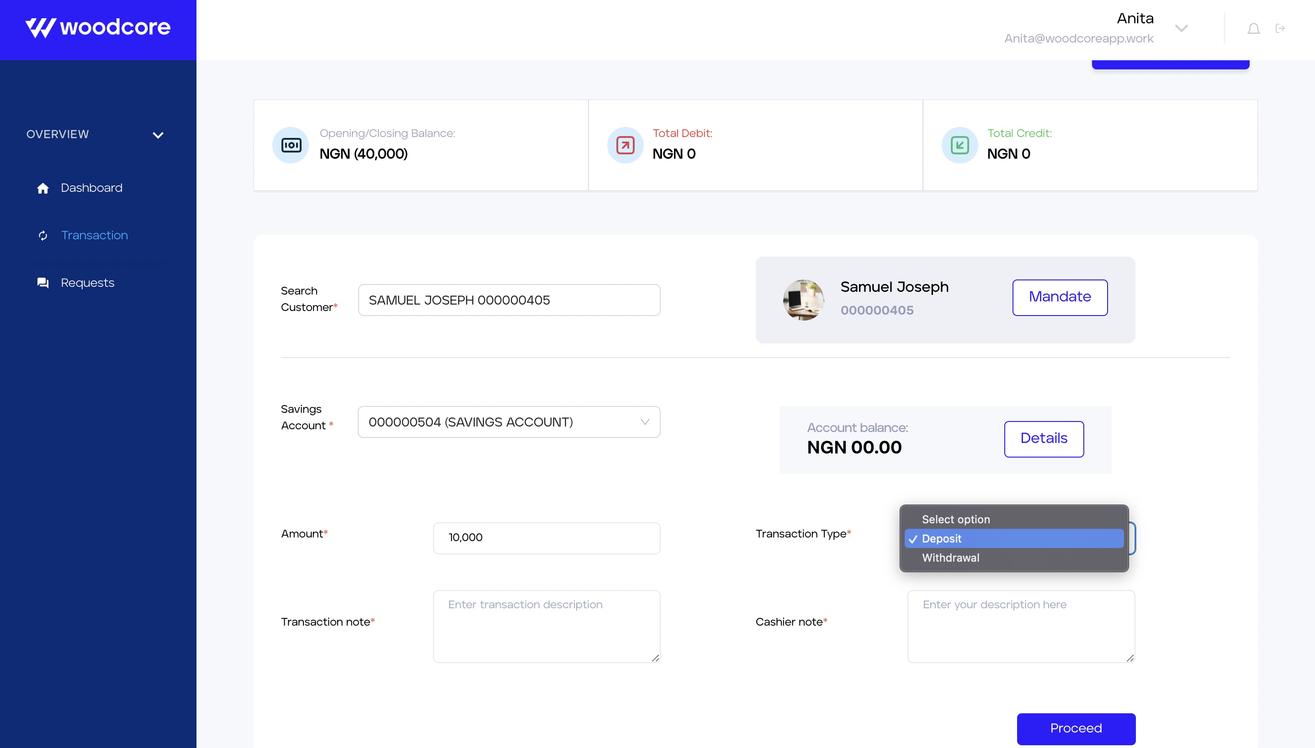Select the Deposit option

(x=941, y=539)
